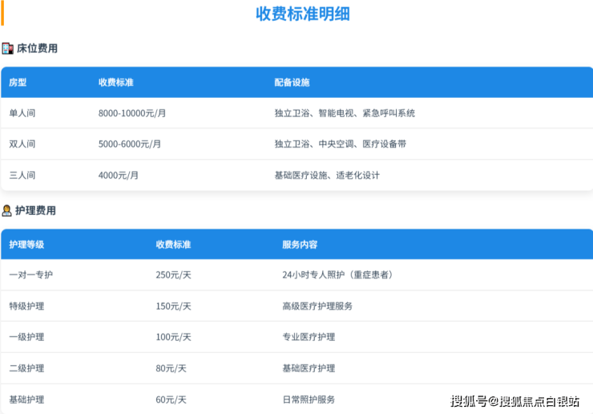Image resolution: width=593 pixels, height=414 pixels.
Task: Click the 250元/天 fee cell
Action: [x=173, y=275]
